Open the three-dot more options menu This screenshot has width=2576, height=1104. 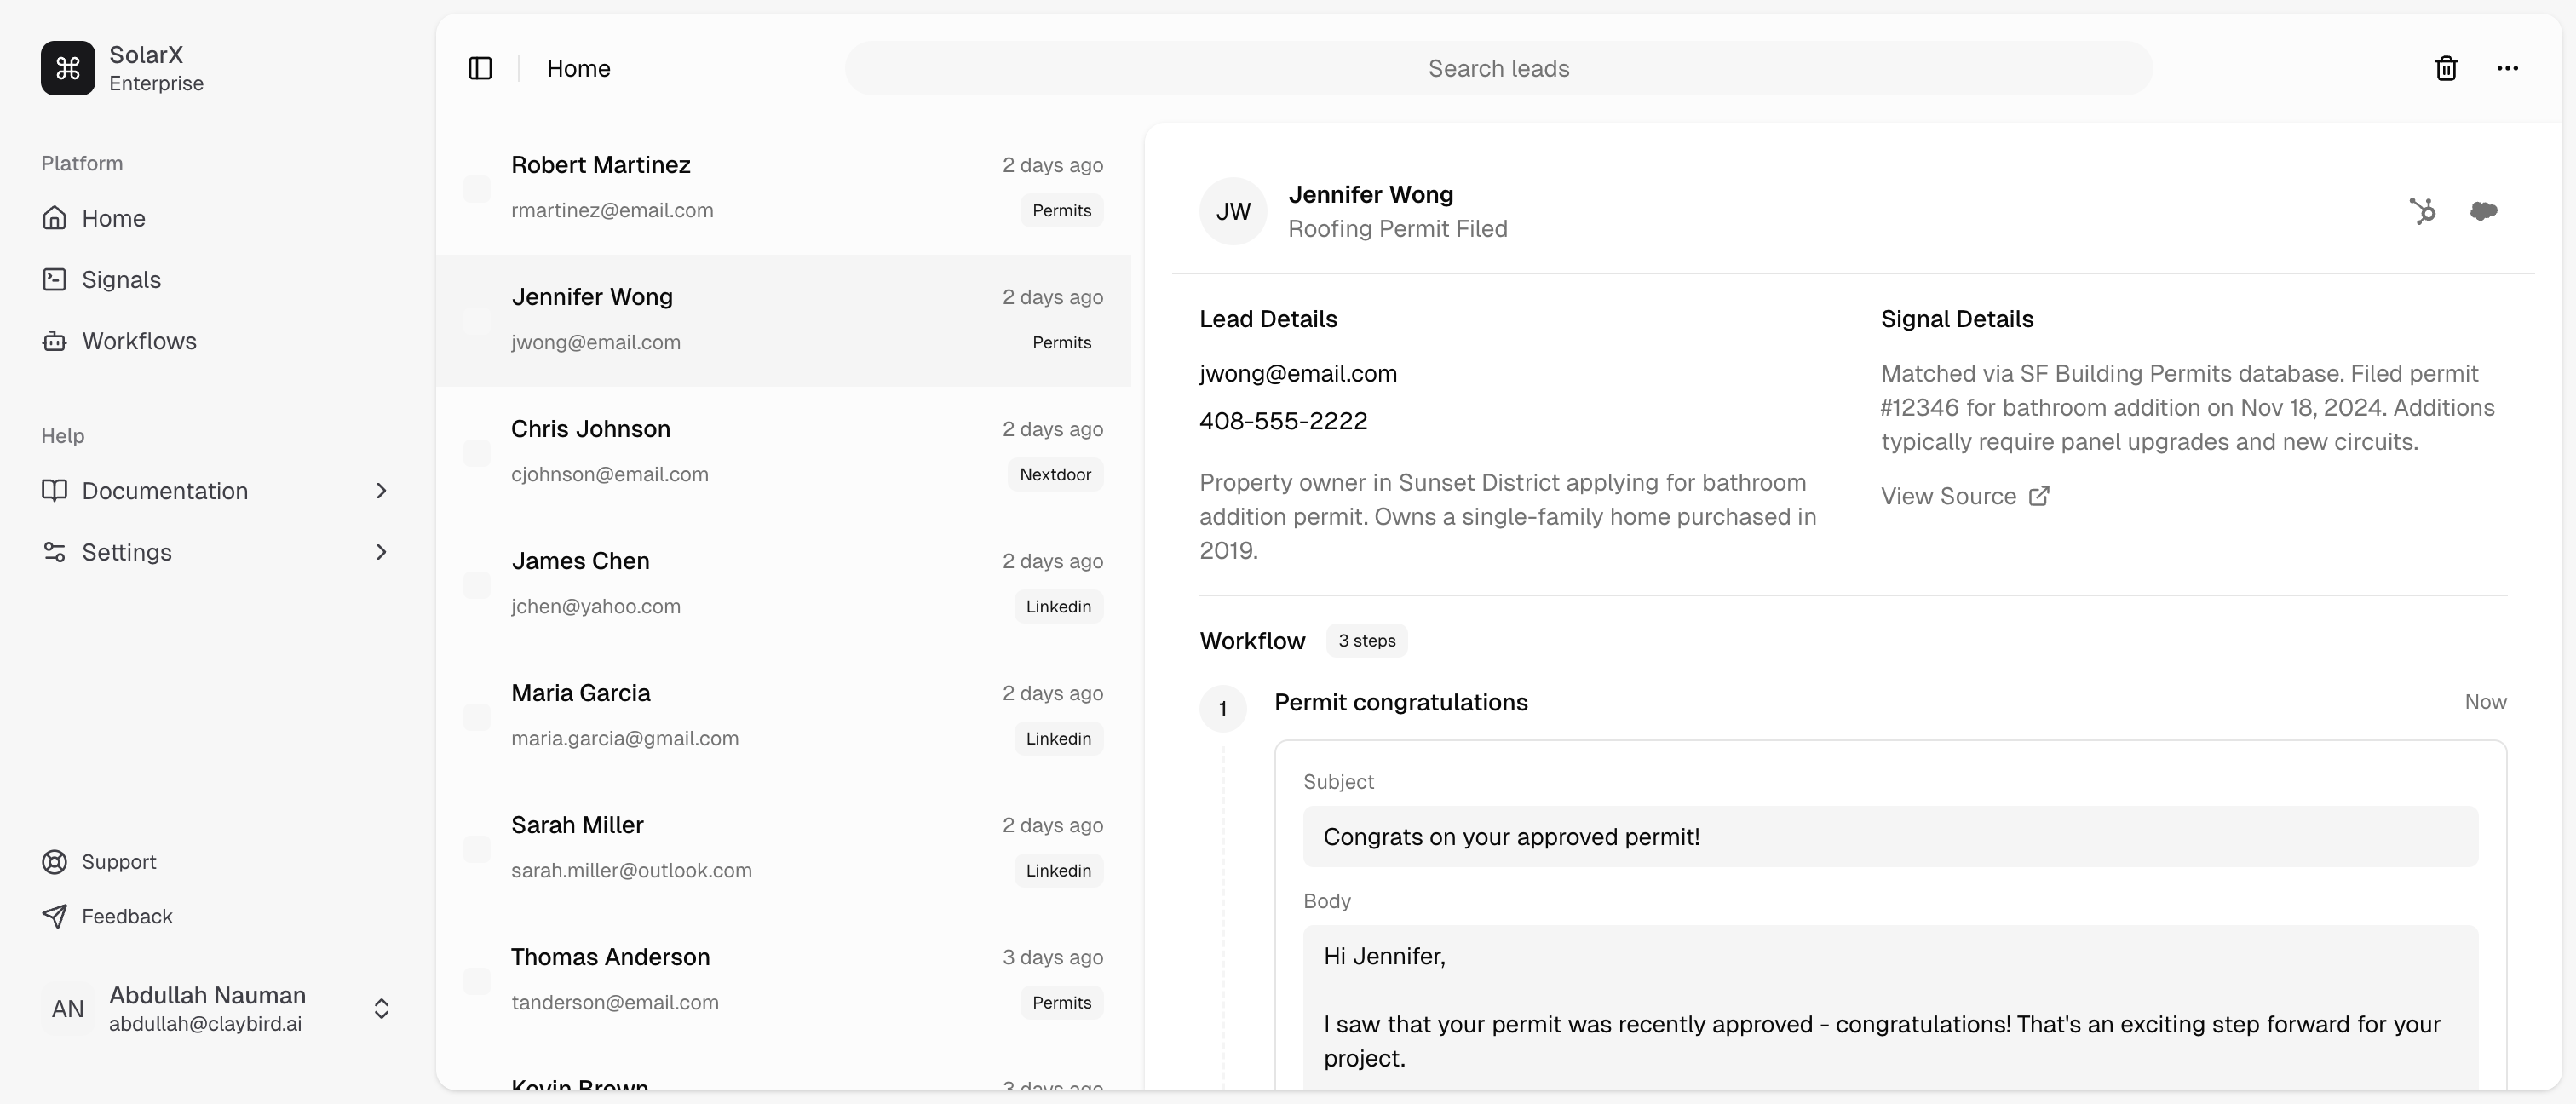click(2507, 68)
